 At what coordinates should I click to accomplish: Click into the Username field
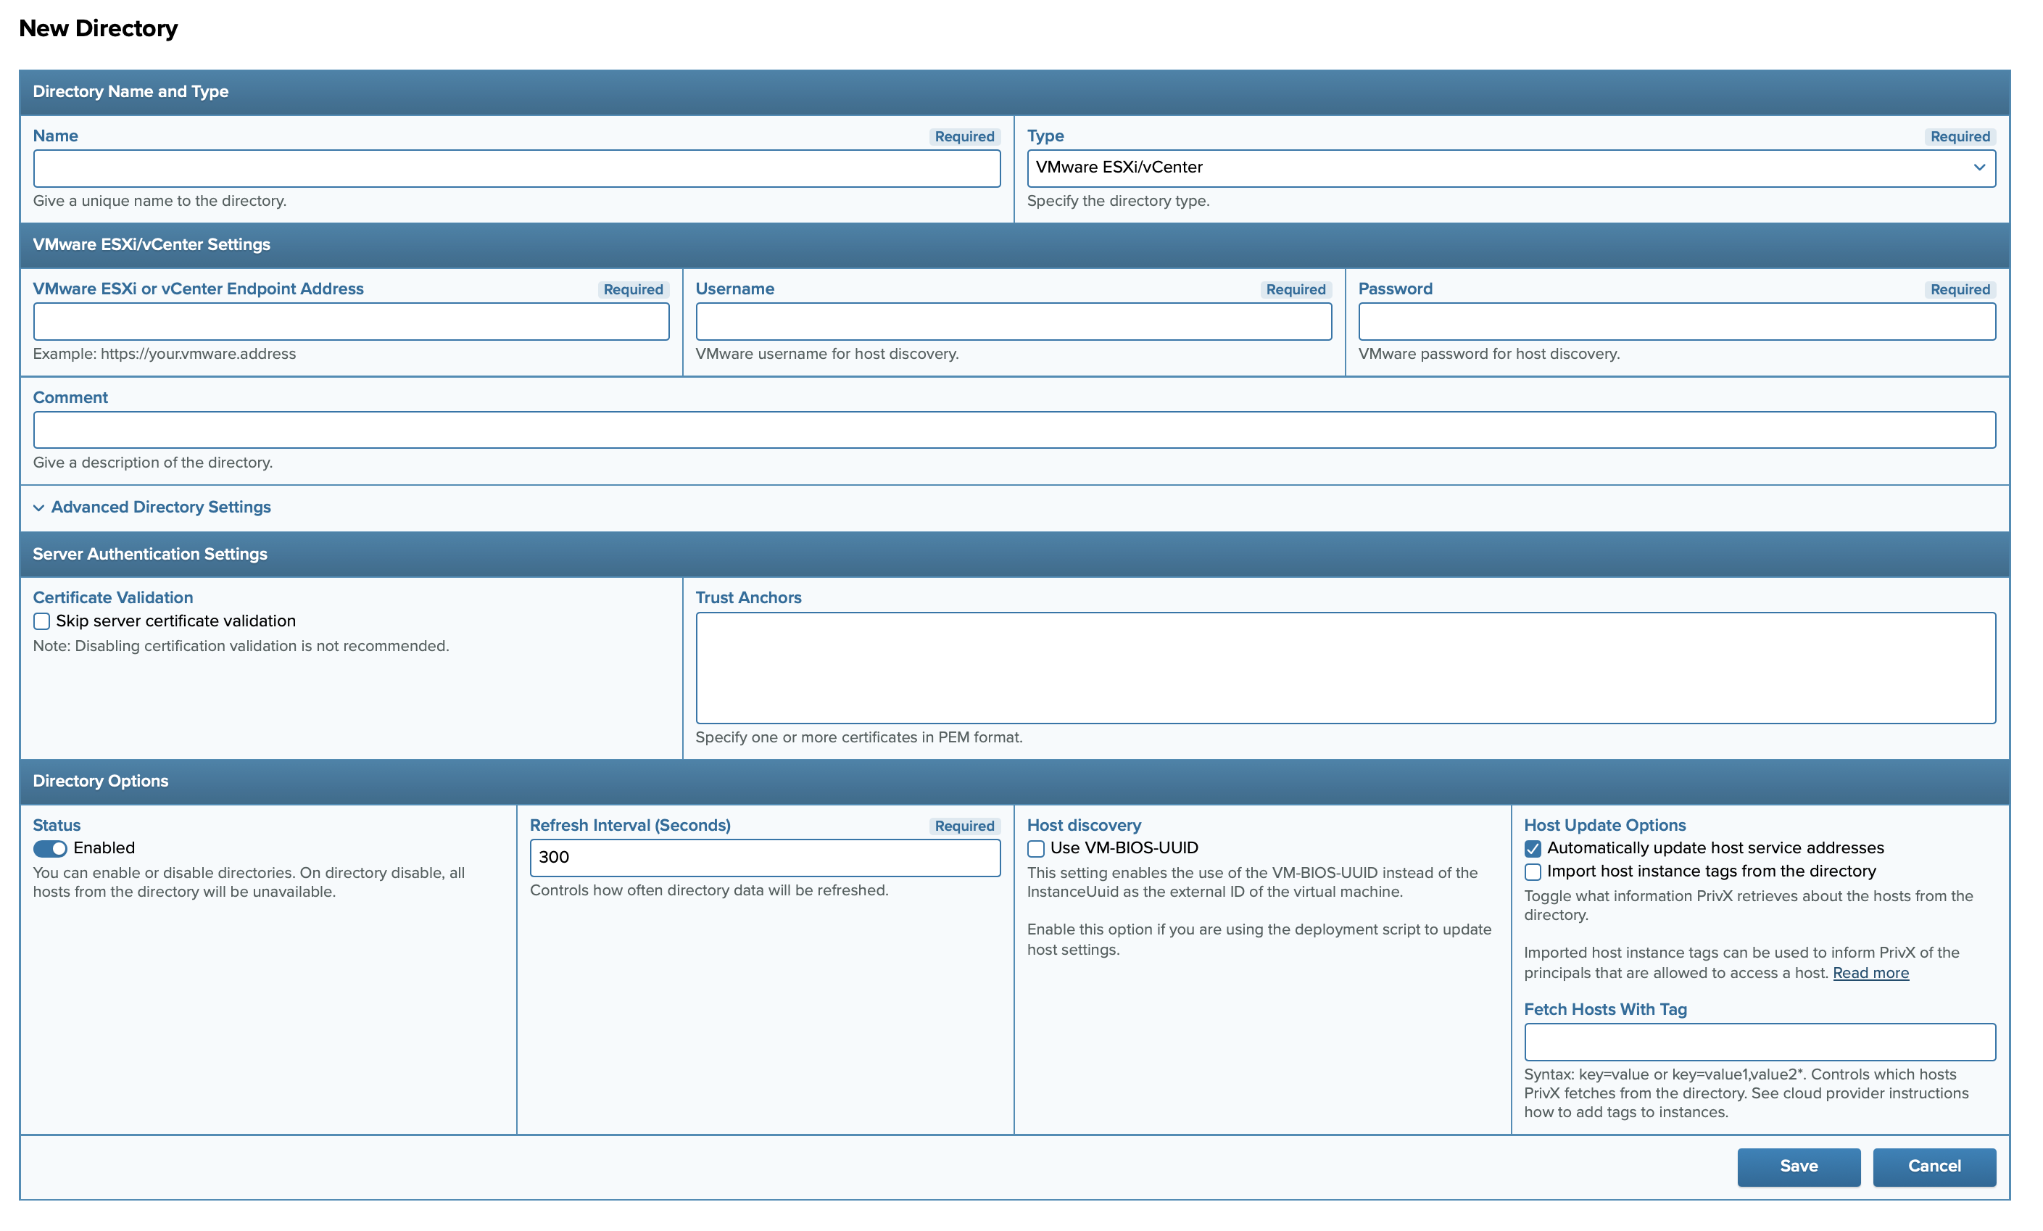1014,322
